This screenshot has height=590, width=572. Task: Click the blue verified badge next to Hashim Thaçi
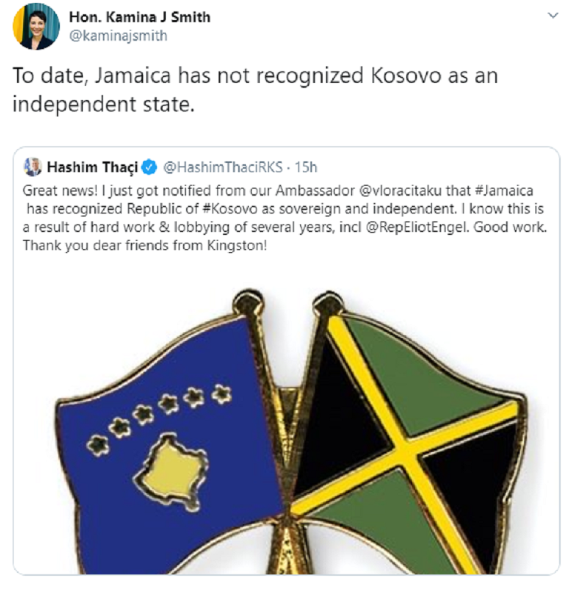(x=148, y=166)
